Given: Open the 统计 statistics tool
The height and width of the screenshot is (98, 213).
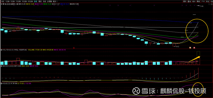Looking at the screenshot, I should (x=194, y=1).
